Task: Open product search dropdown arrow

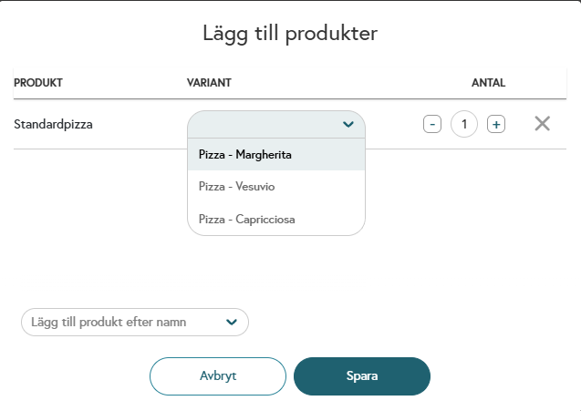Action: [232, 322]
